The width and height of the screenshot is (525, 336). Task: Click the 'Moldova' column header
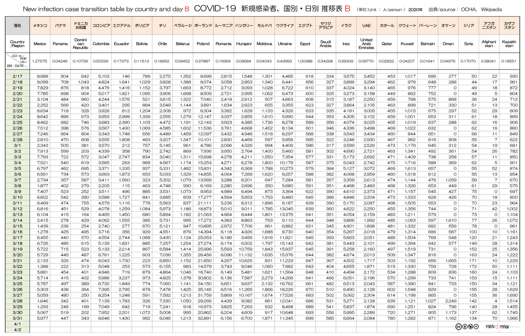coord(264,44)
